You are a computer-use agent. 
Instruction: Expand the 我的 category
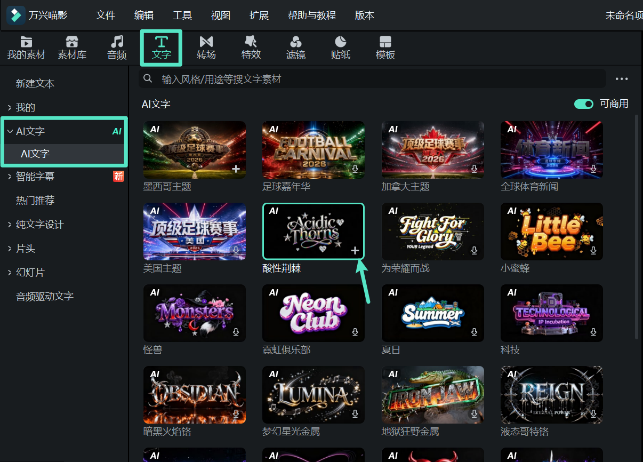pyautogui.click(x=10, y=107)
